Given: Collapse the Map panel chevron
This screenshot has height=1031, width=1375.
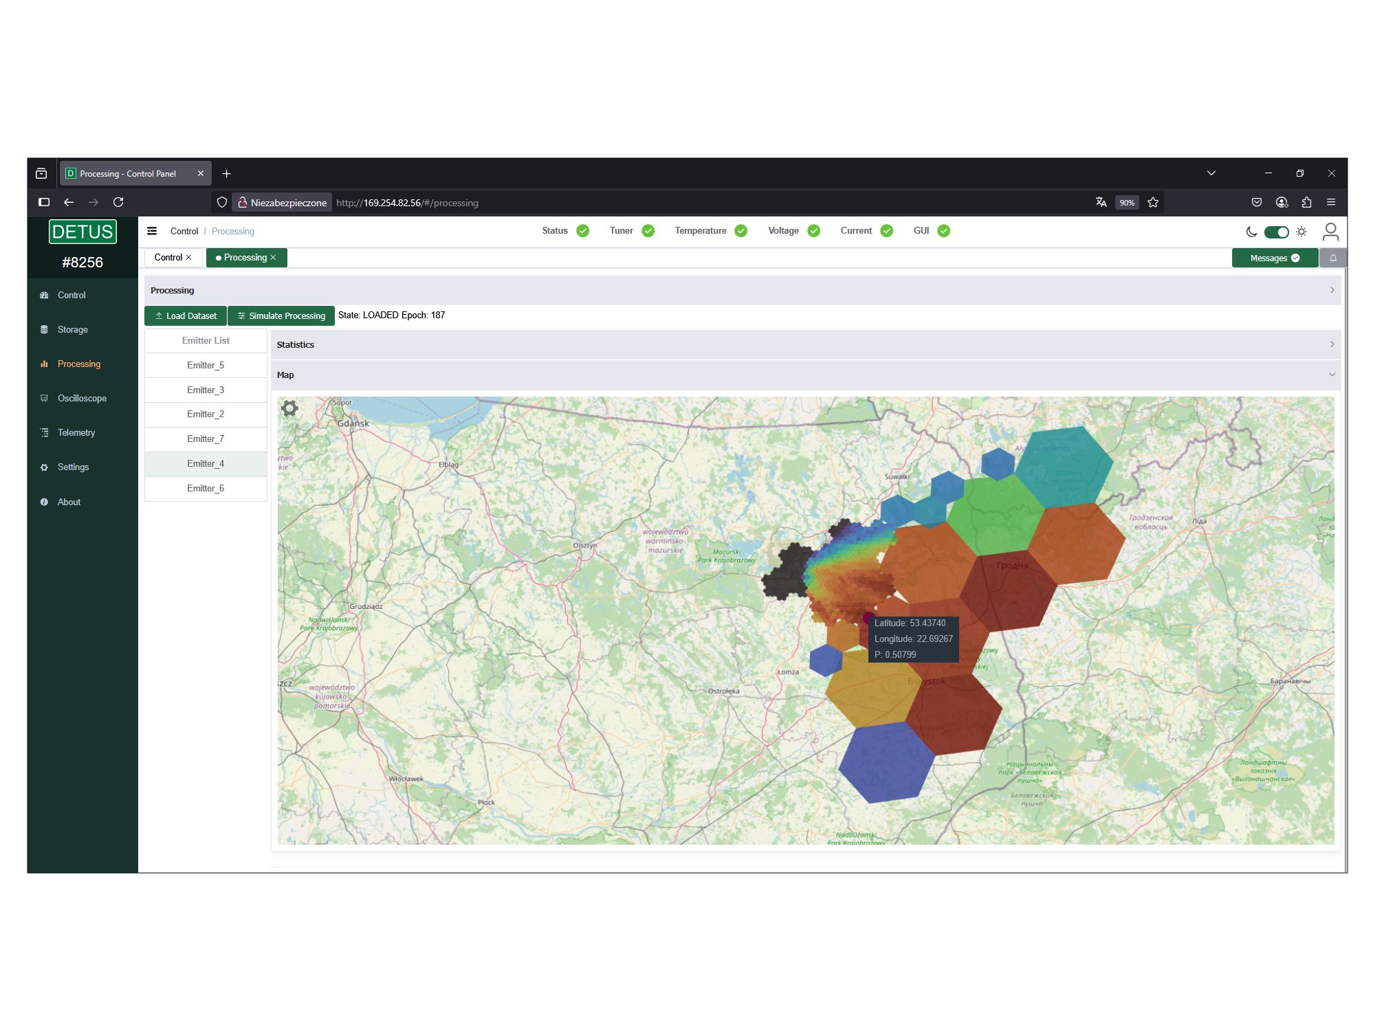Looking at the screenshot, I should click(x=1332, y=375).
